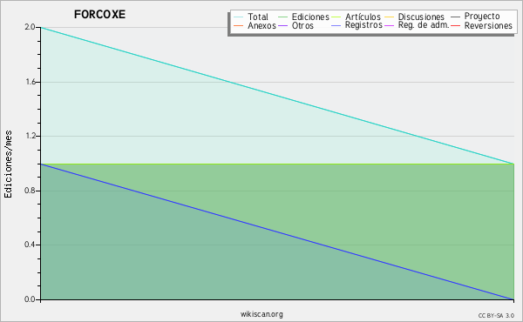This screenshot has height=322, width=523.
Task: Click the 0.0 y-axis tick label
Action: click(30, 299)
